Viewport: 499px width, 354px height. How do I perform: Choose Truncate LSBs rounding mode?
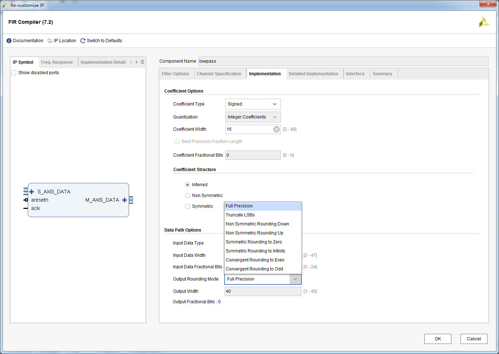263,215
